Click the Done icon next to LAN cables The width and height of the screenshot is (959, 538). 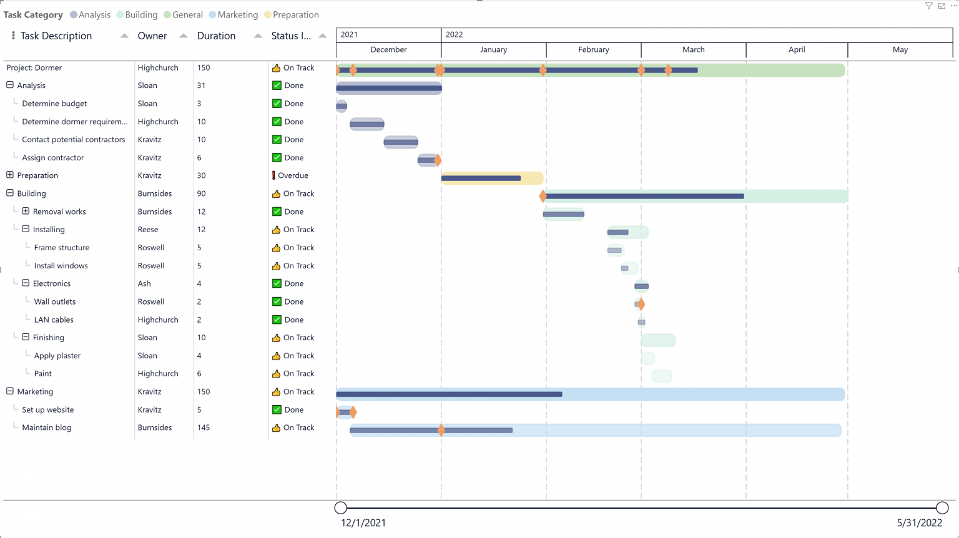coord(277,320)
